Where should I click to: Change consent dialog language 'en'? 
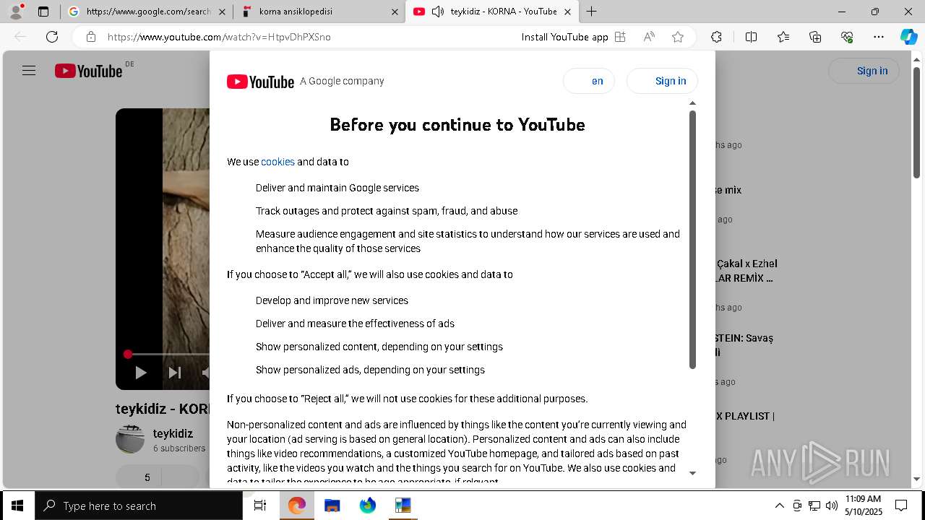coord(589,81)
